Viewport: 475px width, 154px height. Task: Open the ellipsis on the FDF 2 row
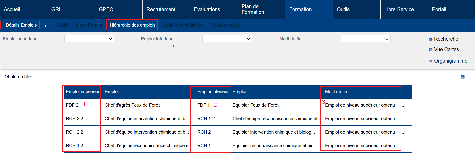[403, 106]
